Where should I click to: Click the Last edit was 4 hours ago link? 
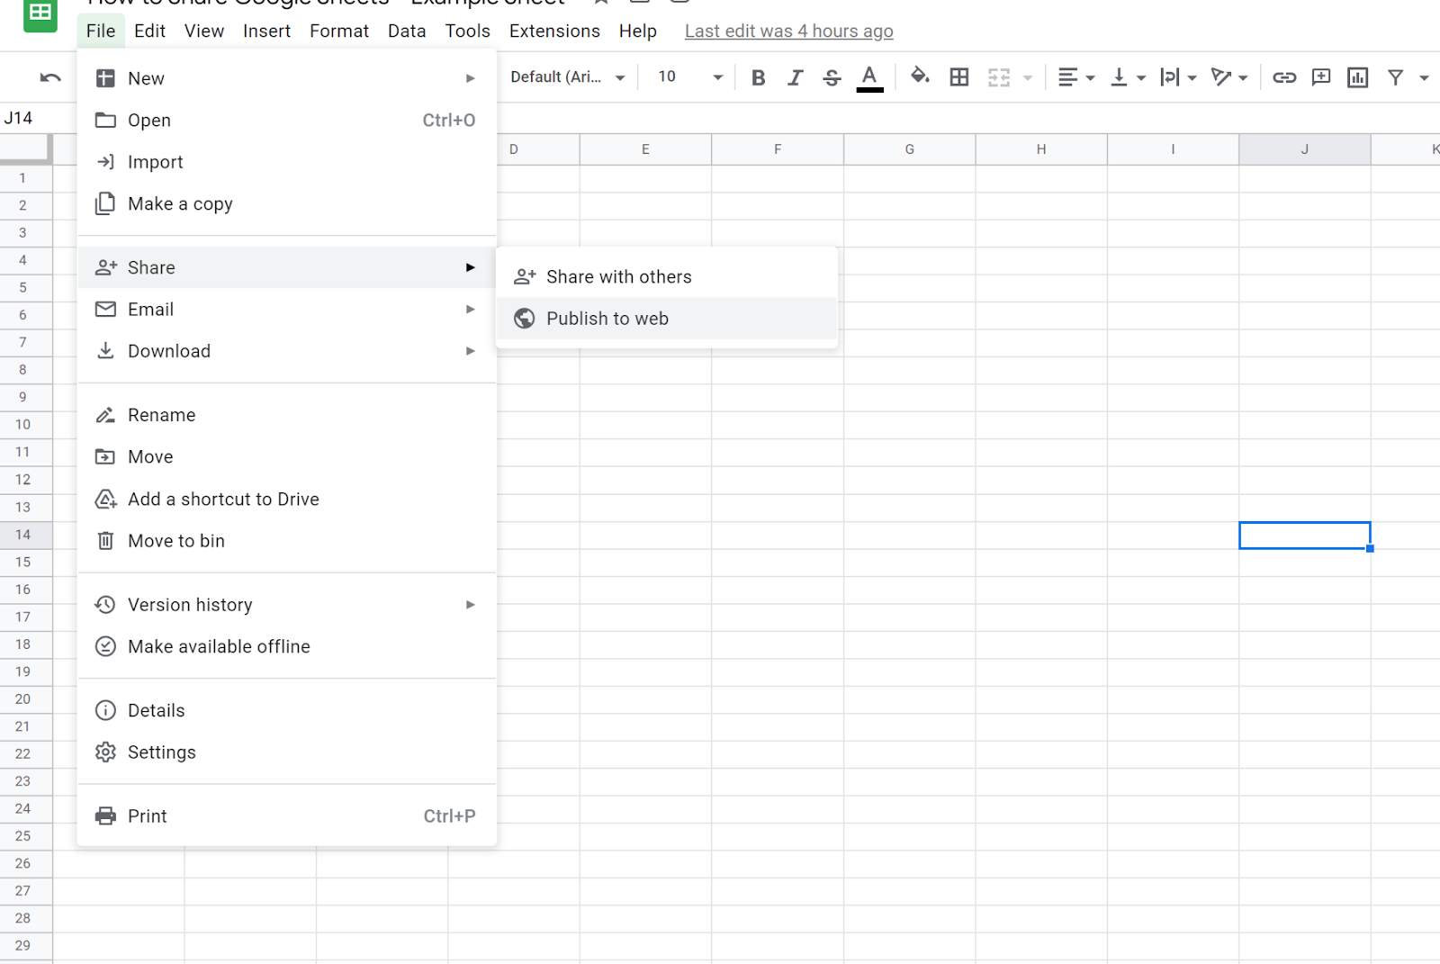coord(788,31)
